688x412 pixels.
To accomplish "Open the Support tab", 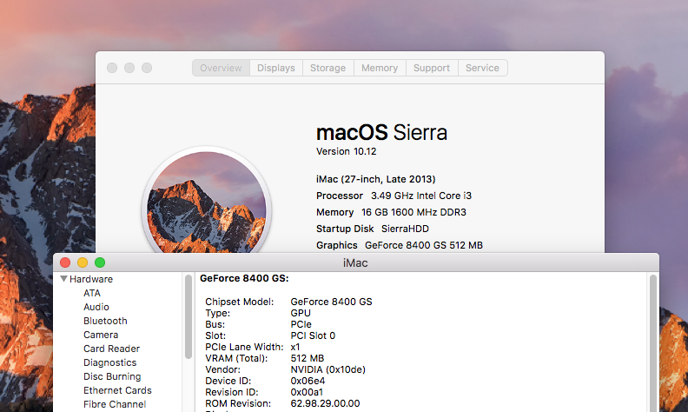I will 432,68.
